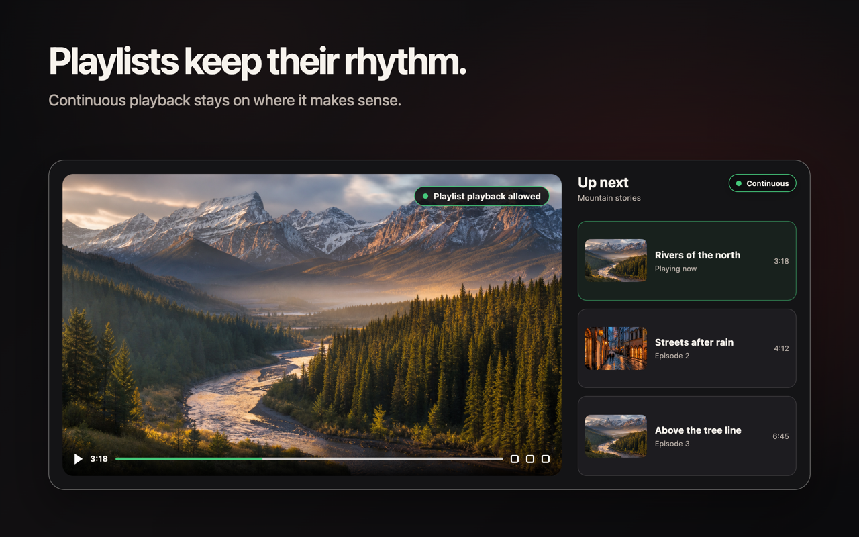Play the video with the play icon
This screenshot has width=859, height=537.
[78, 459]
